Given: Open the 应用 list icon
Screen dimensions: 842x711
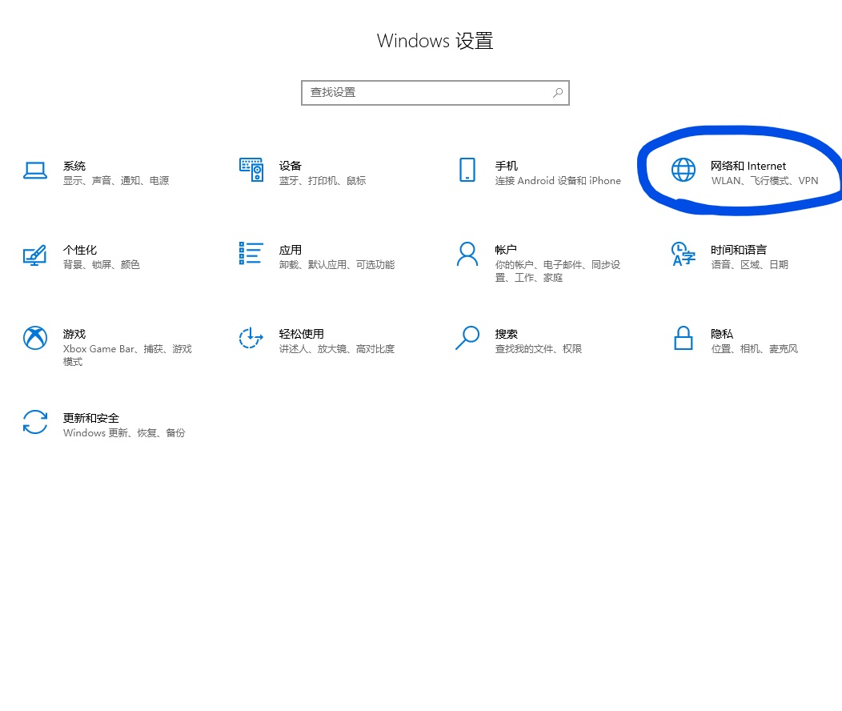Looking at the screenshot, I should click(251, 253).
